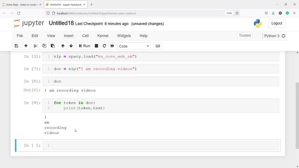Click the Jupyter logo

(x=29, y=23)
